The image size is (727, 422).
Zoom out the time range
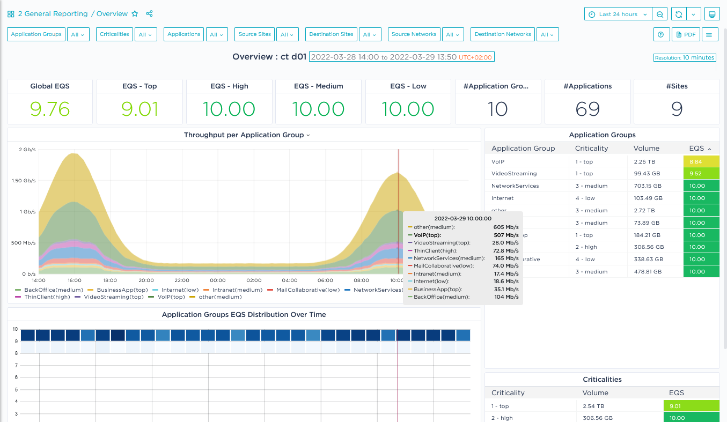[x=660, y=14]
